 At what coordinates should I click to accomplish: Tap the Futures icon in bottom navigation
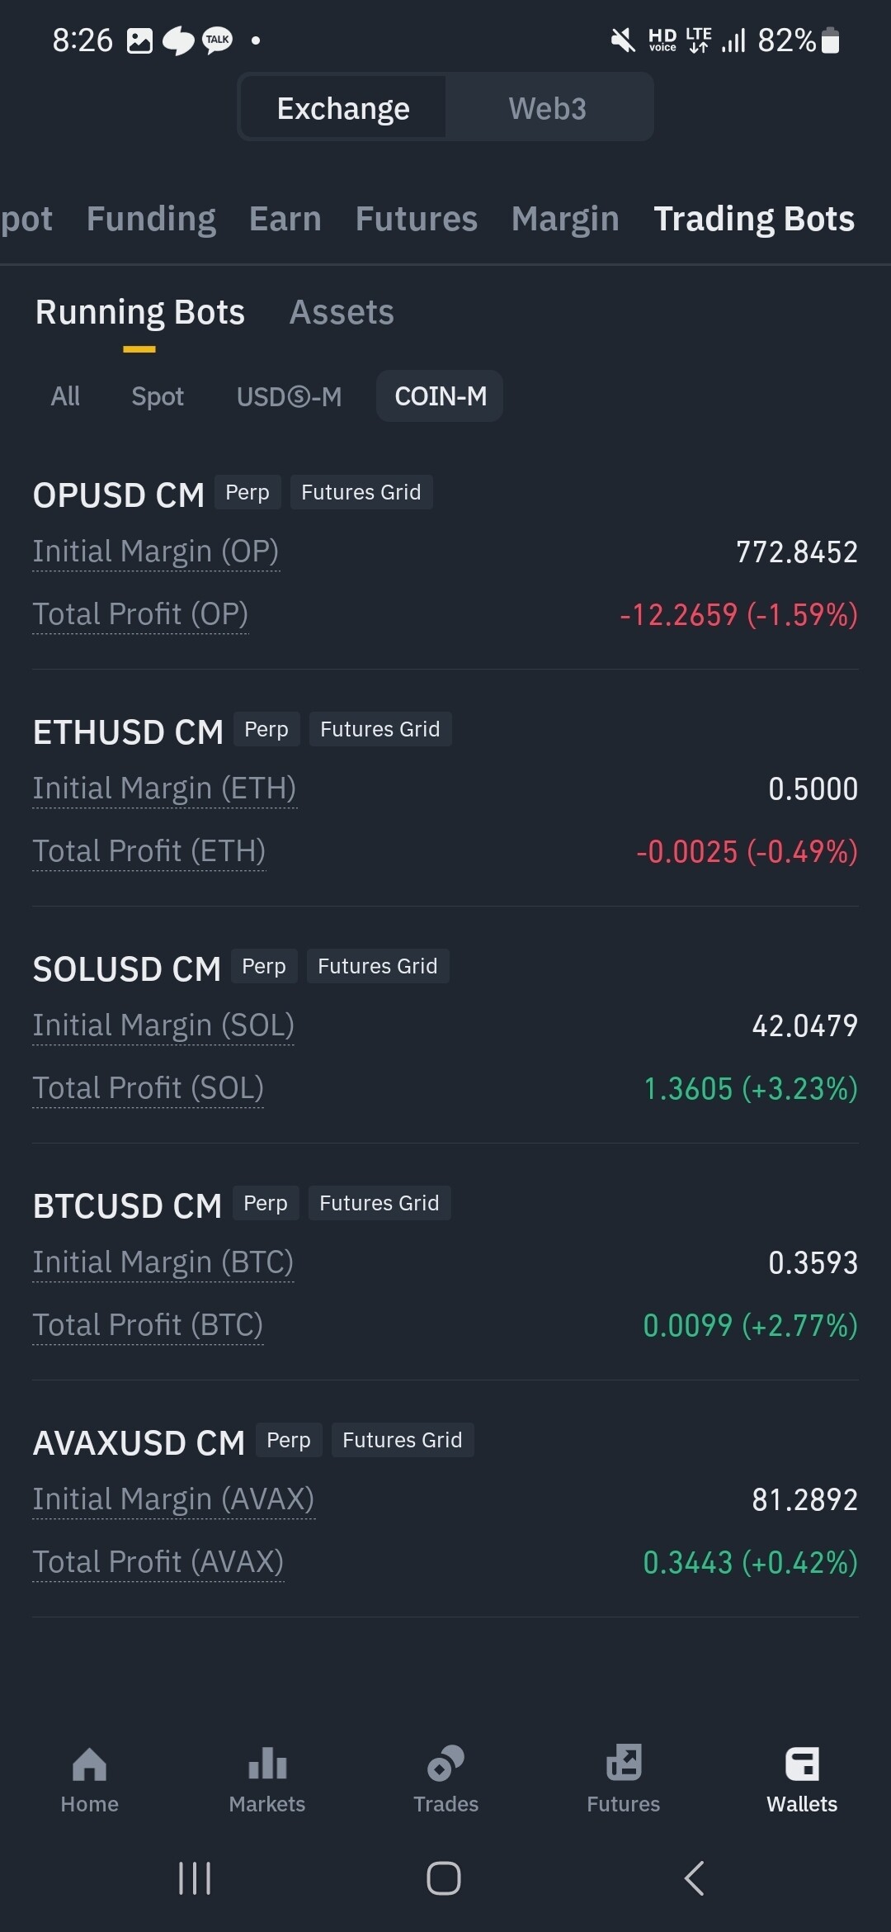[x=624, y=1764]
